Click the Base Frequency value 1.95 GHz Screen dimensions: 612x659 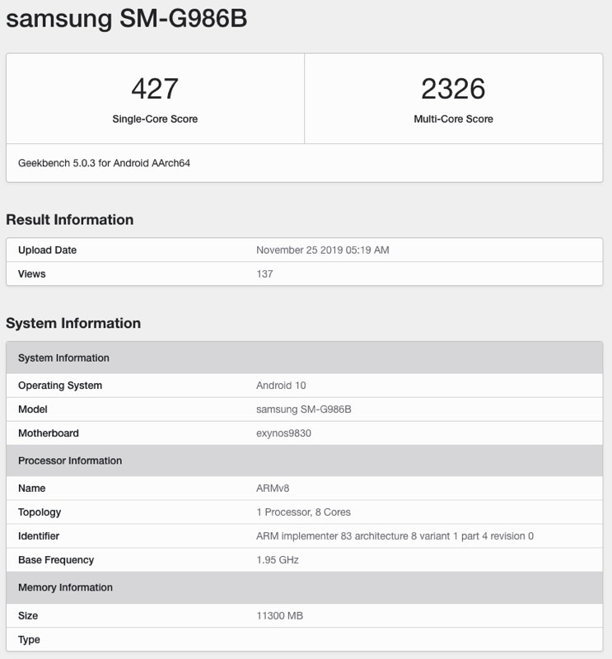pyautogui.click(x=278, y=560)
